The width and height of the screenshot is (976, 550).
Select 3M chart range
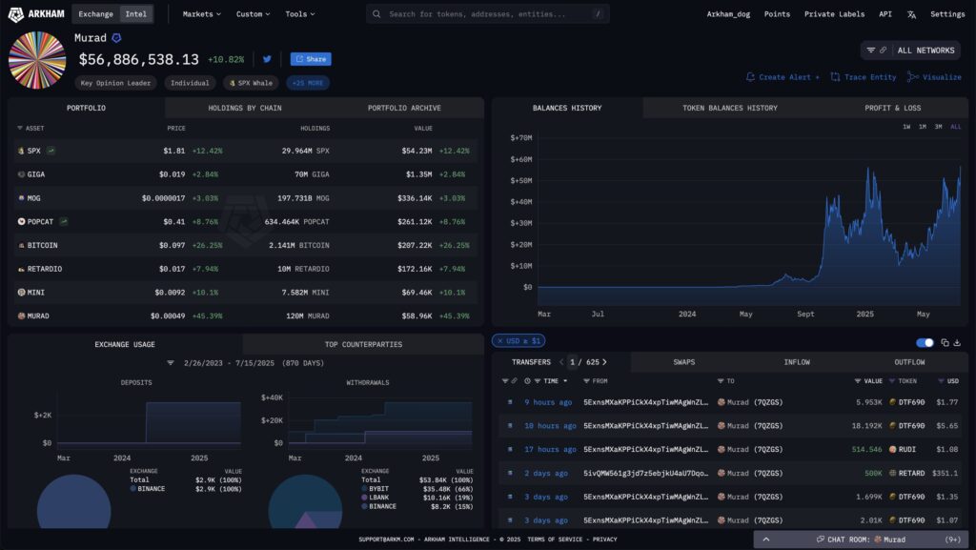click(x=938, y=127)
